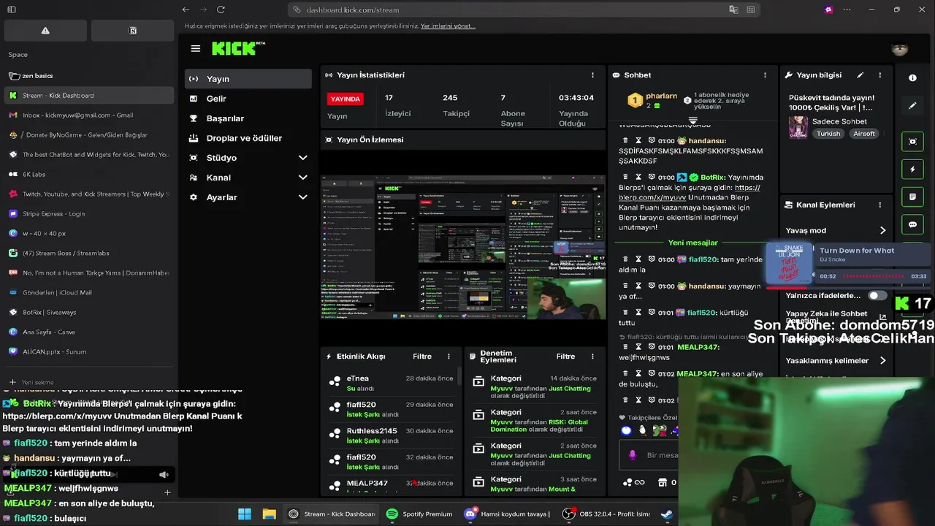Open the Windows Start menu

click(245, 514)
